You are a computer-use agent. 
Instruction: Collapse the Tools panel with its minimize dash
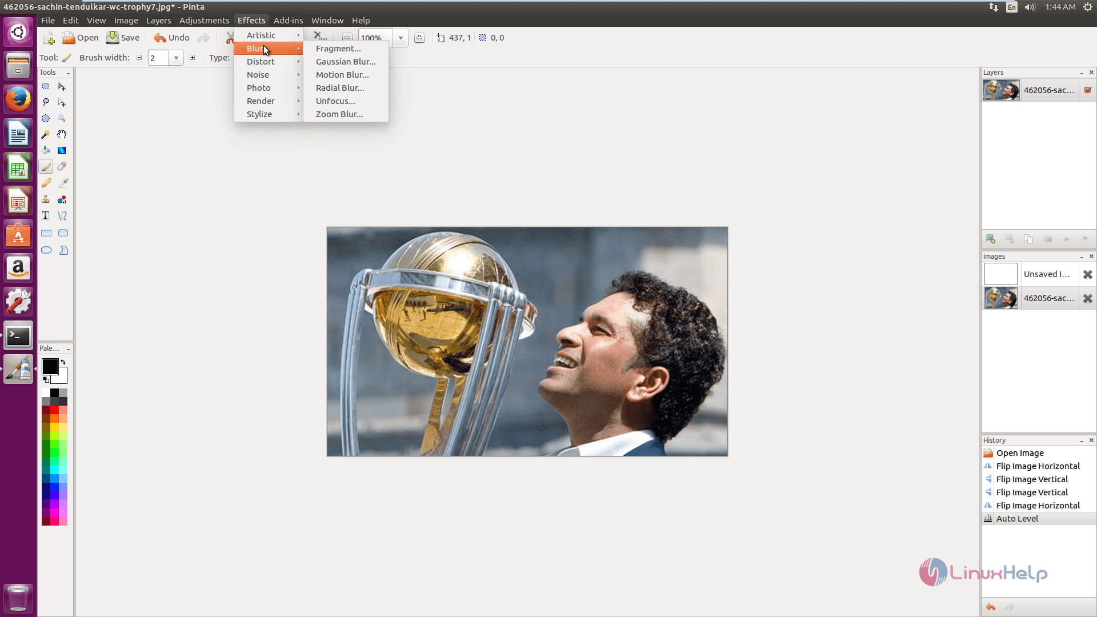[68, 73]
